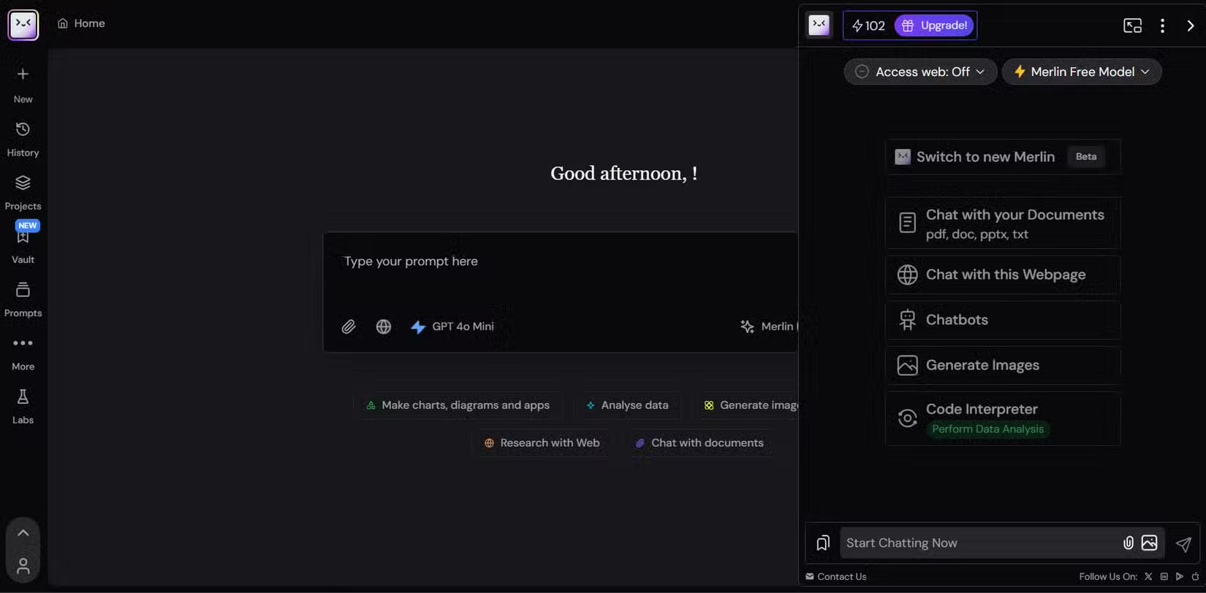Collapse side panel with right chevron

1190,26
